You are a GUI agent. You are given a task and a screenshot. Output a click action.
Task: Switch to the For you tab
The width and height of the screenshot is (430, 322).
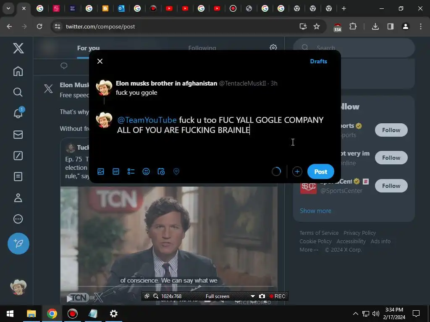tap(88, 48)
